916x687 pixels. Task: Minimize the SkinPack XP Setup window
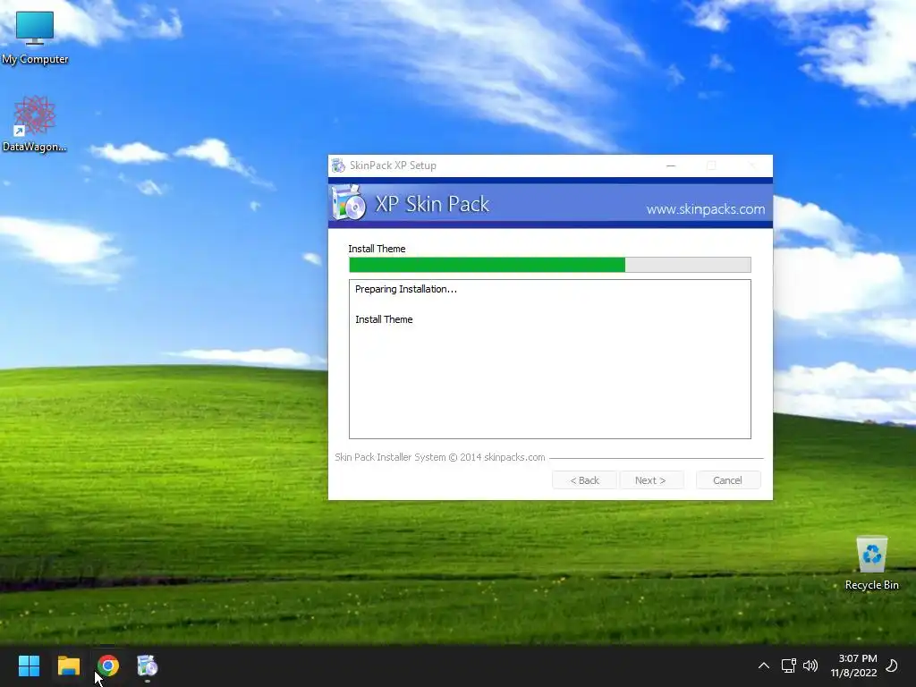click(671, 165)
